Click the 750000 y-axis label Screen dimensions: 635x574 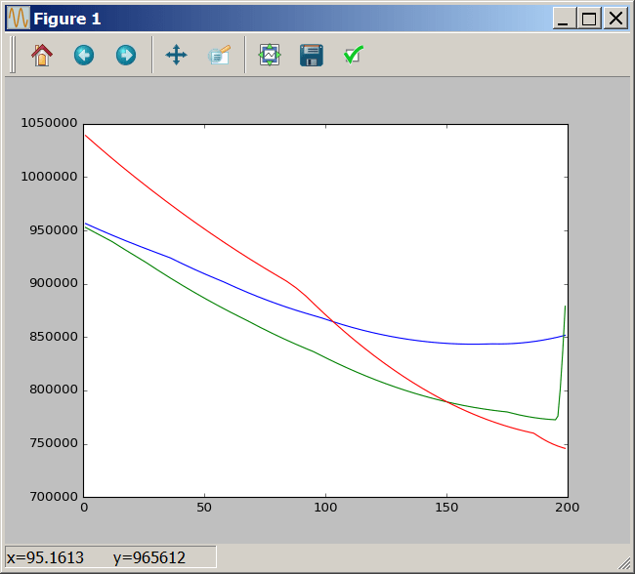click(54, 443)
